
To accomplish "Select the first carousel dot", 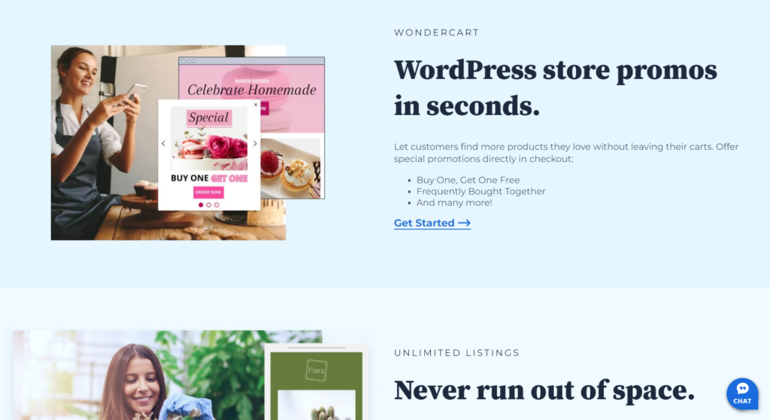I will point(200,205).
